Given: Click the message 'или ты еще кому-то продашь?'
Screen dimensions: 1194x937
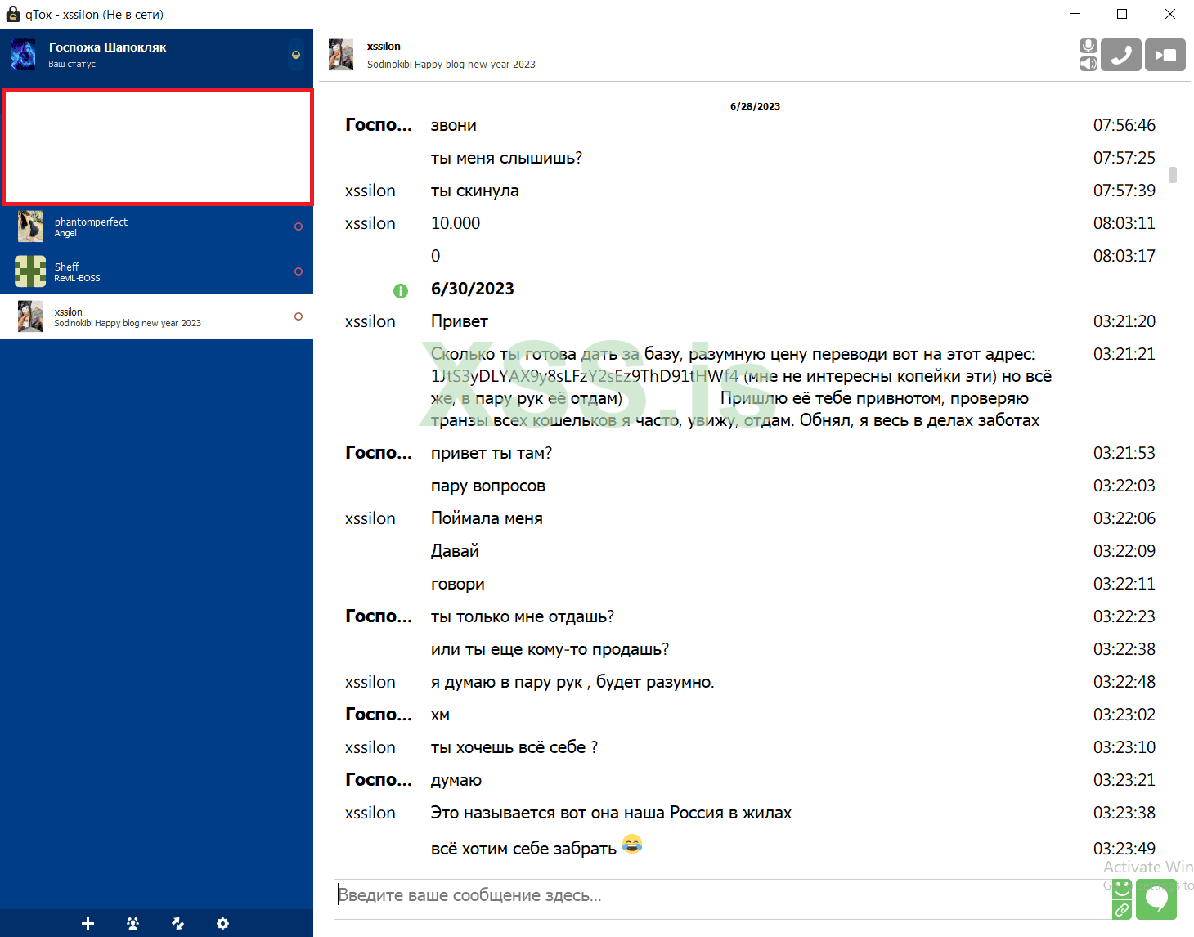Looking at the screenshot, I should pos(550,650).
